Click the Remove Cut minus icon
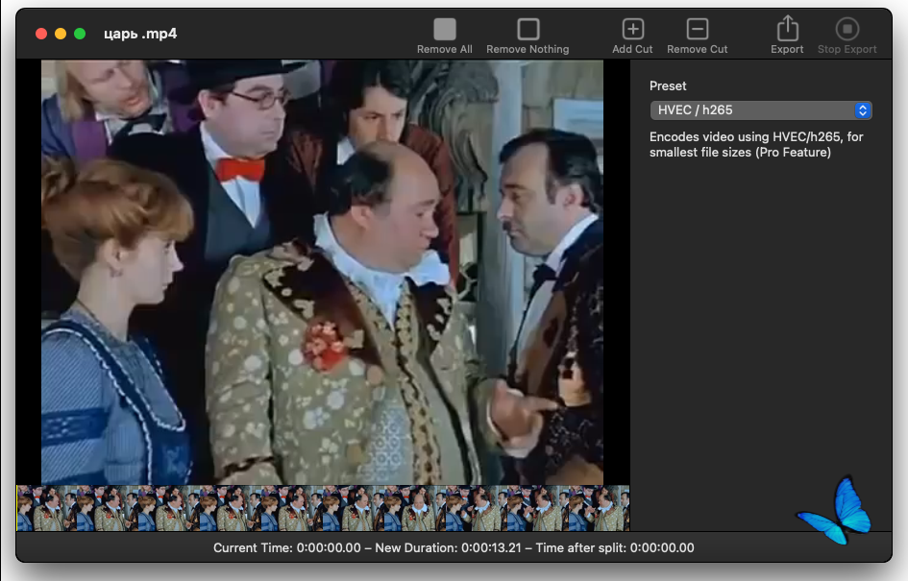908x581 pixels. coord(698,29)
